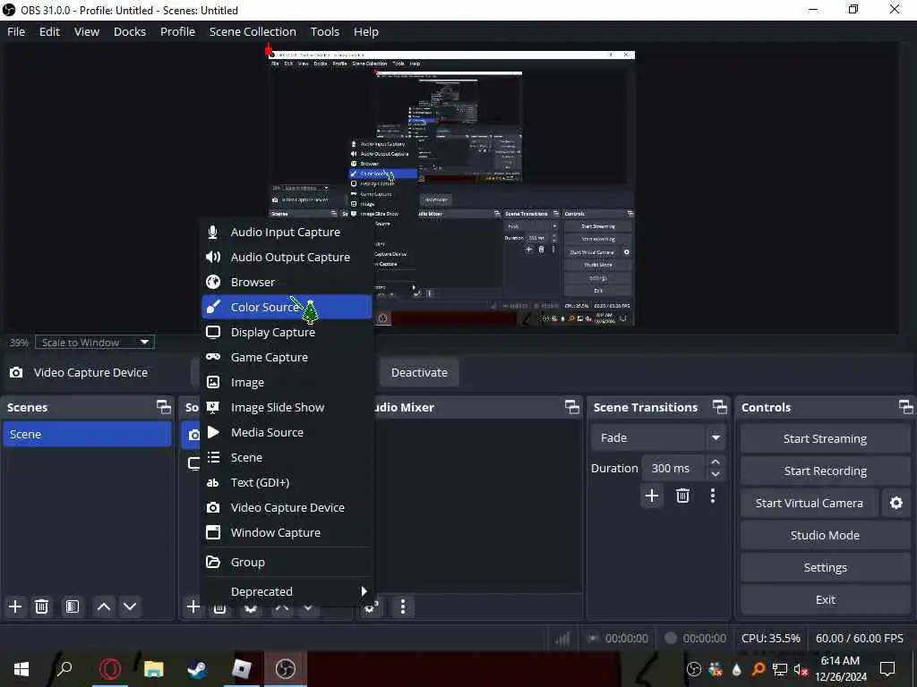This screenshot has height=687, width=917.
Task: Choose Group from add source menu
Action: pos(287,562)
